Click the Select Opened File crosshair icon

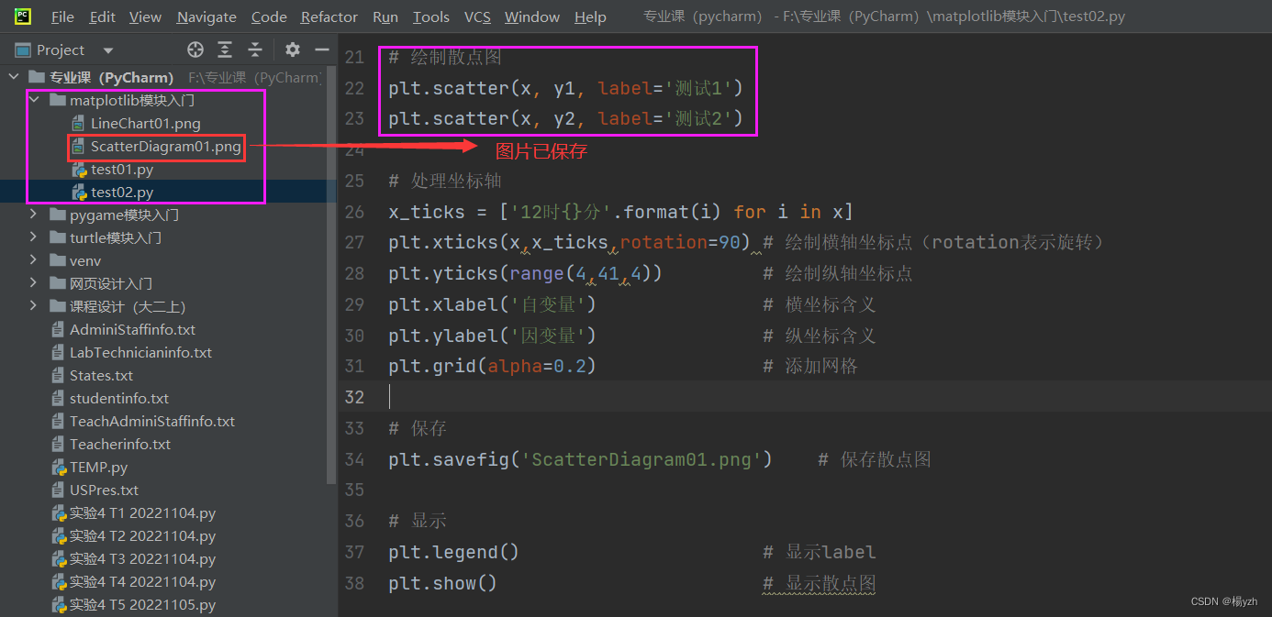pyautogui.click(x=194, y=50)
